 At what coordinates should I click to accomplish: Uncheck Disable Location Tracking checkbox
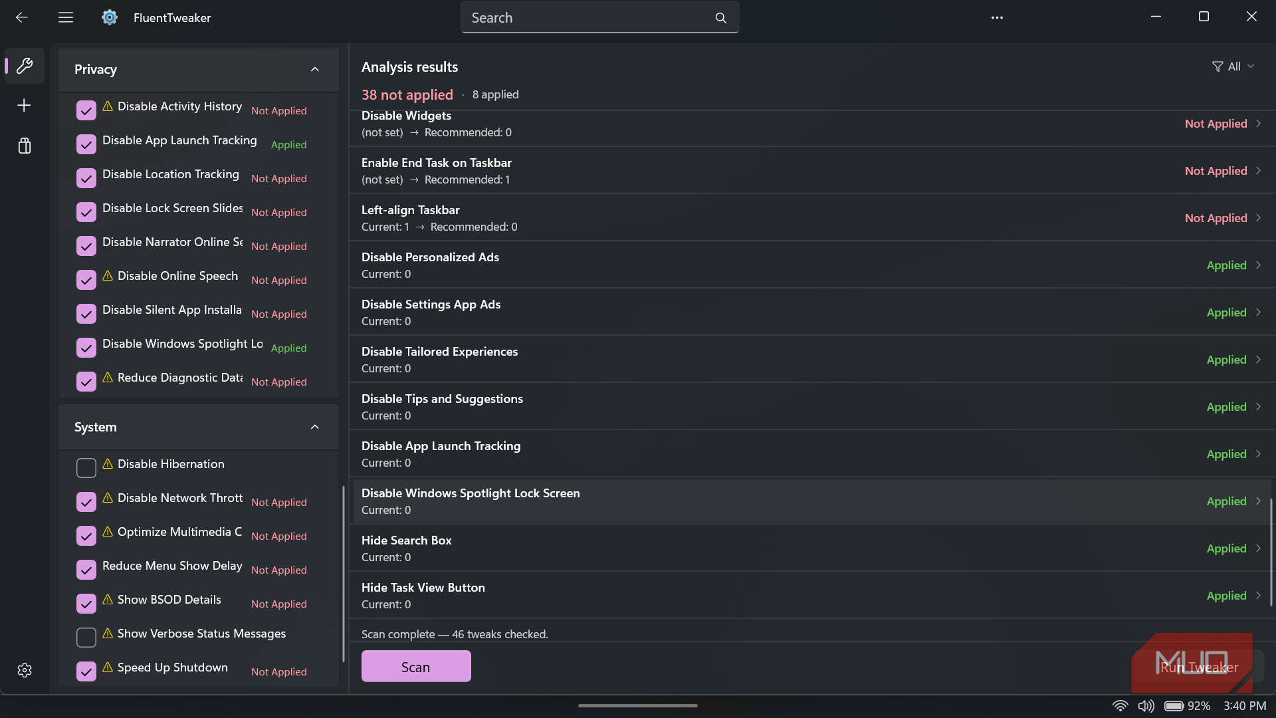click(x=86, y=178)
